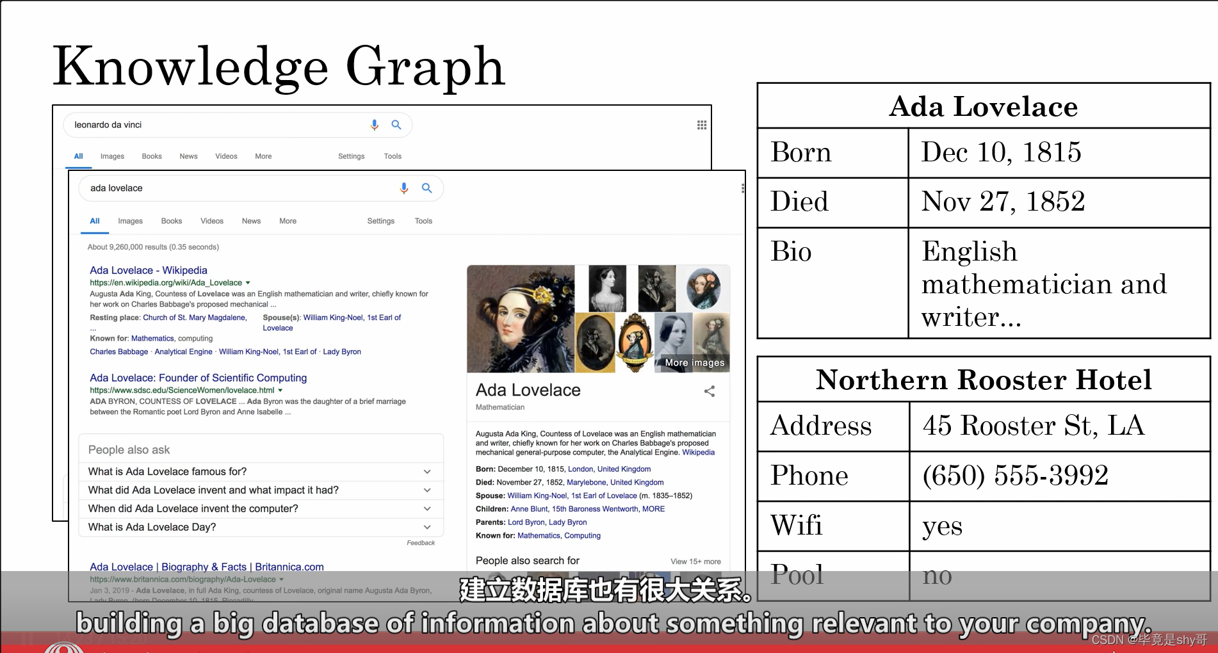Follow 'London' link in Born row
Viewport: 1218px width, 653px height.
581,469
